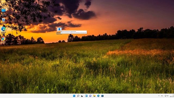Open Microsoft Store from the taskbar
174x98 pixels.
(102, 96)
